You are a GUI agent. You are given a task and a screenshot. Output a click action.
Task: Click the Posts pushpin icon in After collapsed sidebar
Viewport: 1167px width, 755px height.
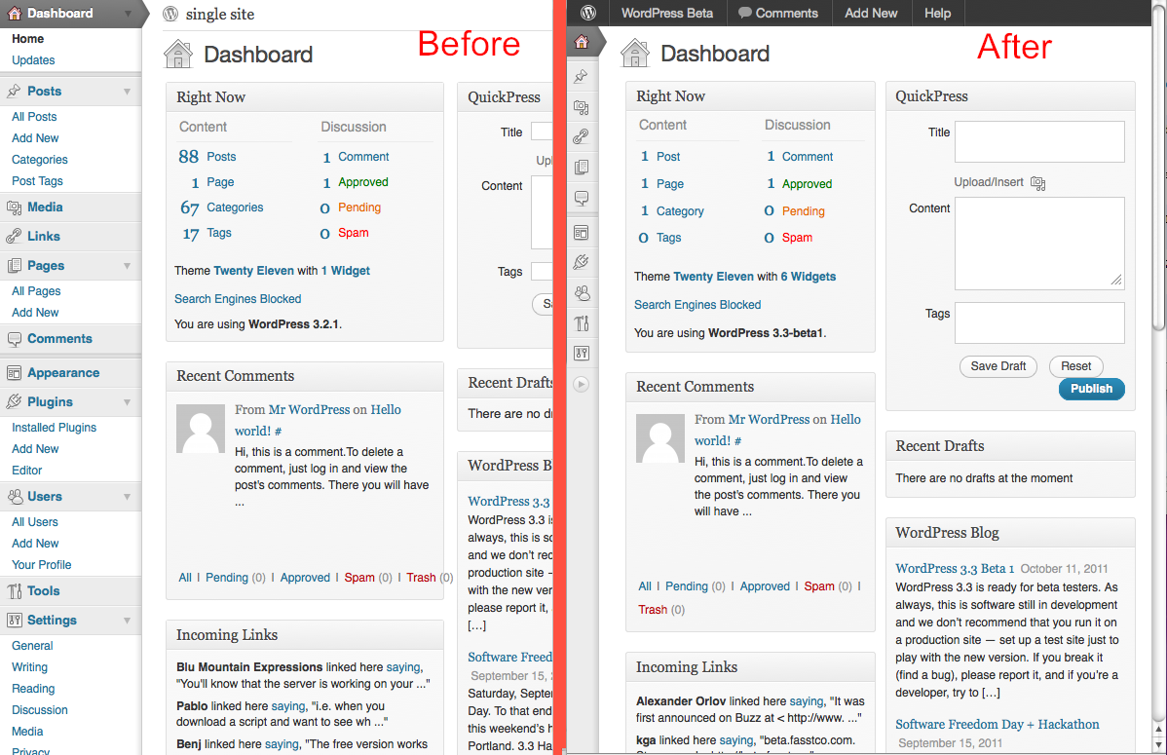(582, 76)
